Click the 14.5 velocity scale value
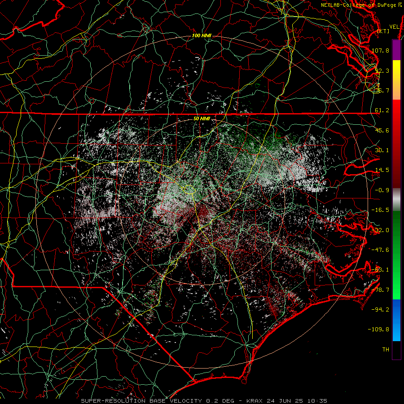Screen dimensions: 404x404 (382, 170)
